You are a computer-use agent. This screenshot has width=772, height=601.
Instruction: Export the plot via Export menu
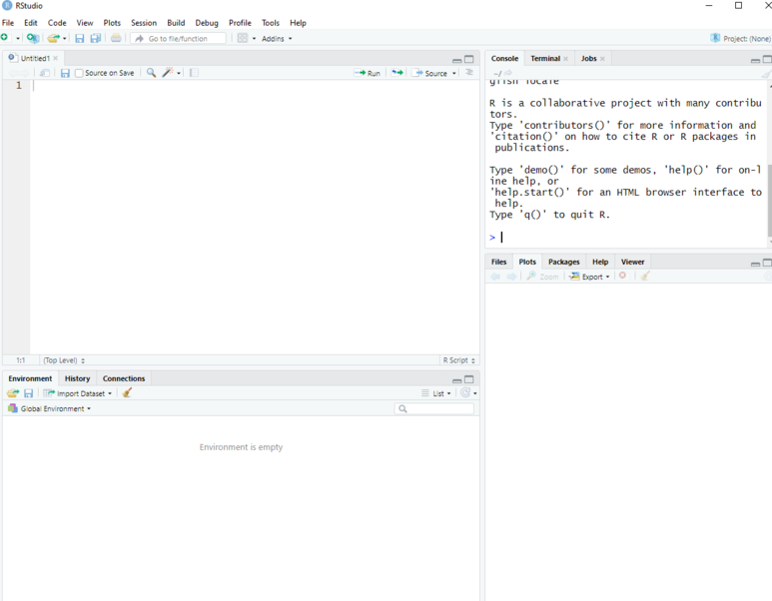(590, 277)
